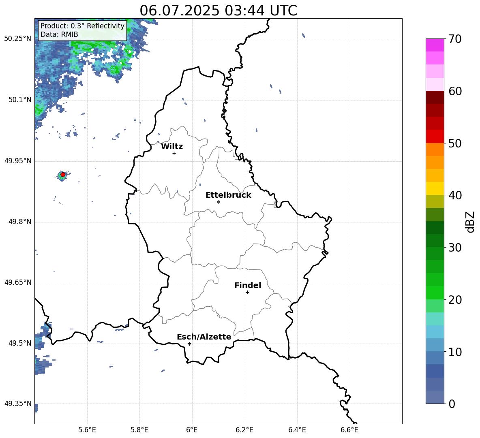Click the Data: RMIB text
Viewport: 480px width, 438px height.
click(x=59, y=34)
